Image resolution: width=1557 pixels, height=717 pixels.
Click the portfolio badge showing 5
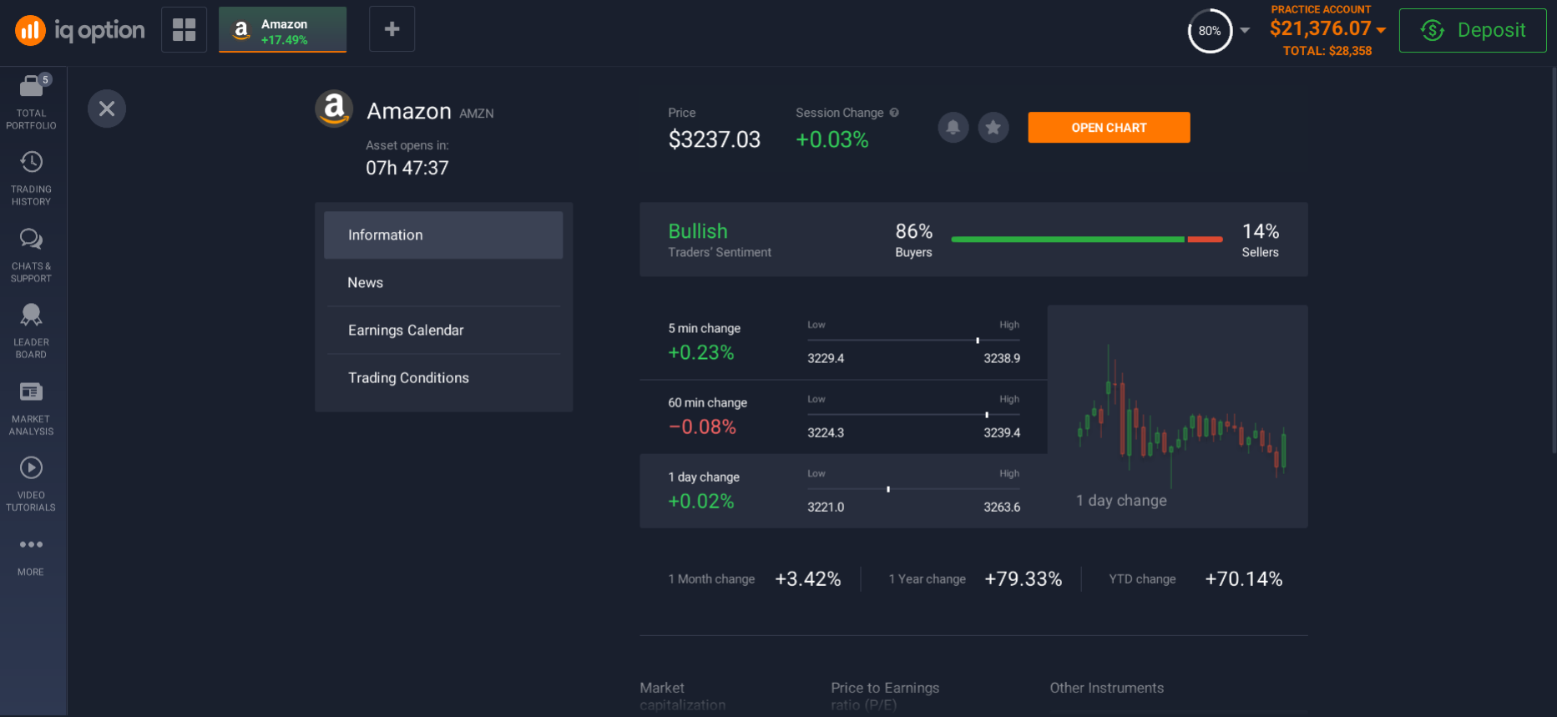pyautogui.click(x=45, y=79)
